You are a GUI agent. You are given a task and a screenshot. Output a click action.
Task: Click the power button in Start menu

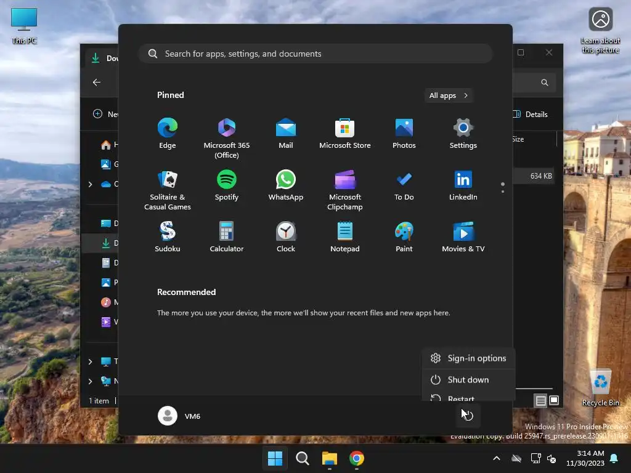[467, 416]
